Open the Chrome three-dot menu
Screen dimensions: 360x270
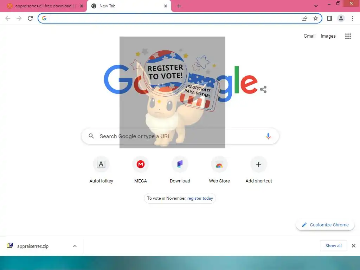point(352,18)
